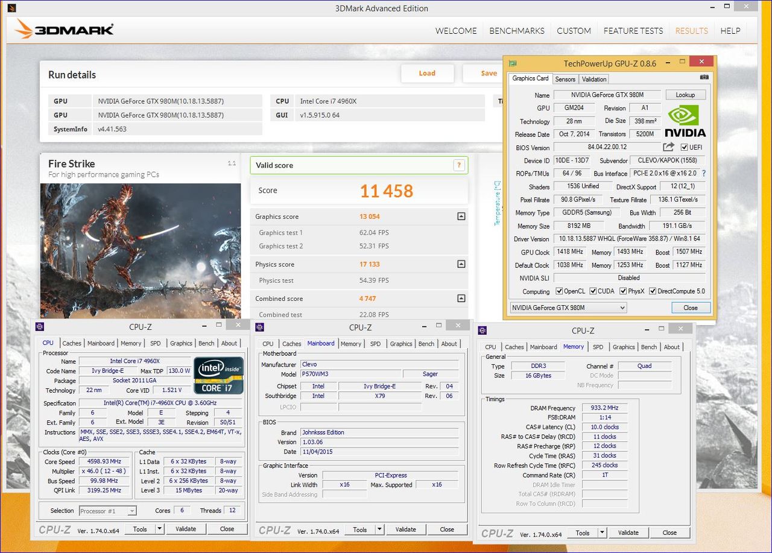Click the middle CPU-Z window title icon

260,327
